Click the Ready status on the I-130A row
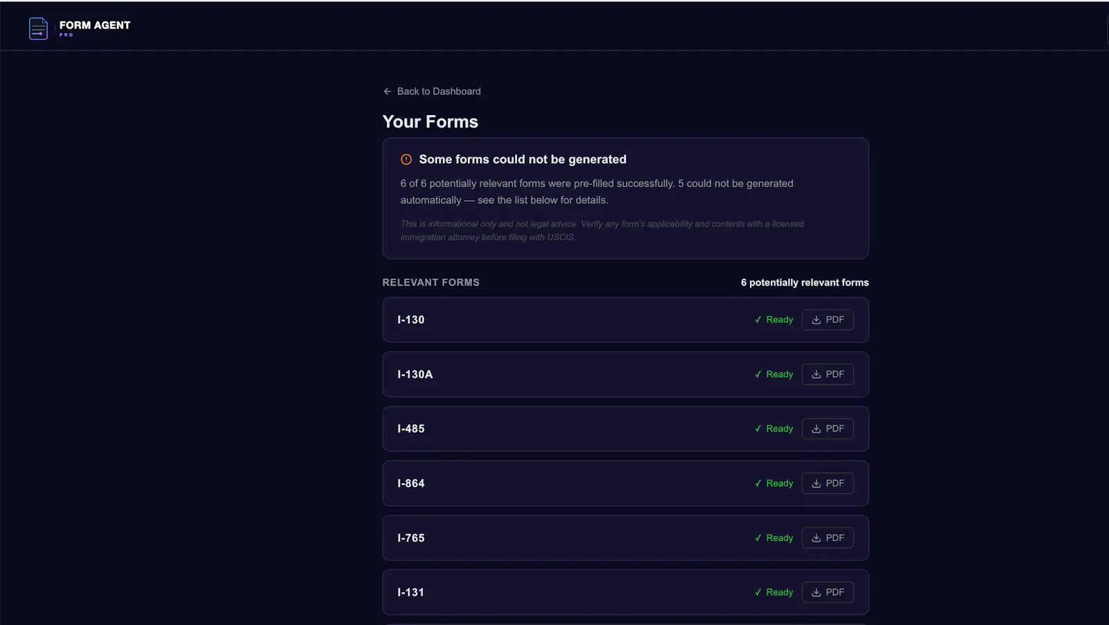Viewport: 1109px width, 625px height. coord(774,374)
